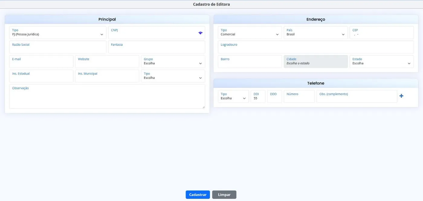The height and width of the screenshot is (201, 423).
Task: Click into the E-mail field
Action: 41,61
